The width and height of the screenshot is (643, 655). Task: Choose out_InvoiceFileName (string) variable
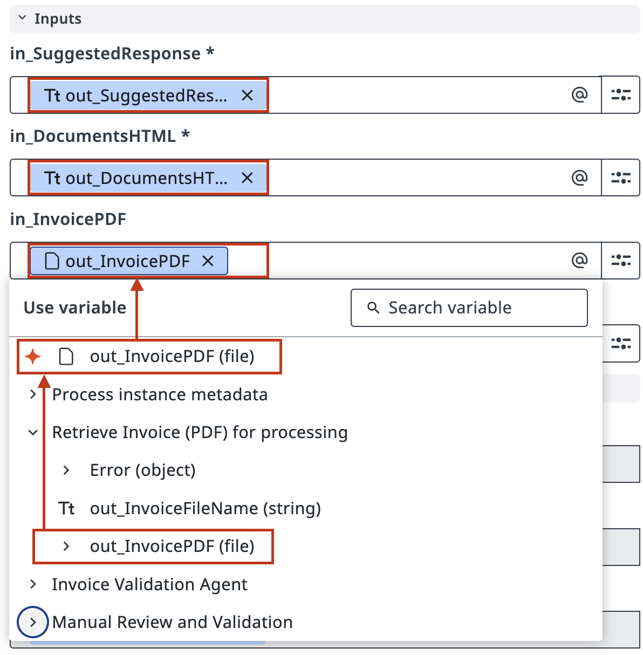(x=206, y=508)
